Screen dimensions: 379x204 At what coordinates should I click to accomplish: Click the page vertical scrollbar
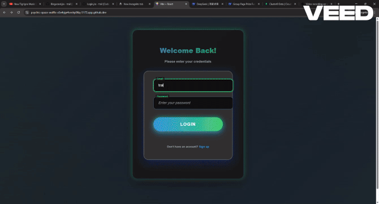pos(377,104)
